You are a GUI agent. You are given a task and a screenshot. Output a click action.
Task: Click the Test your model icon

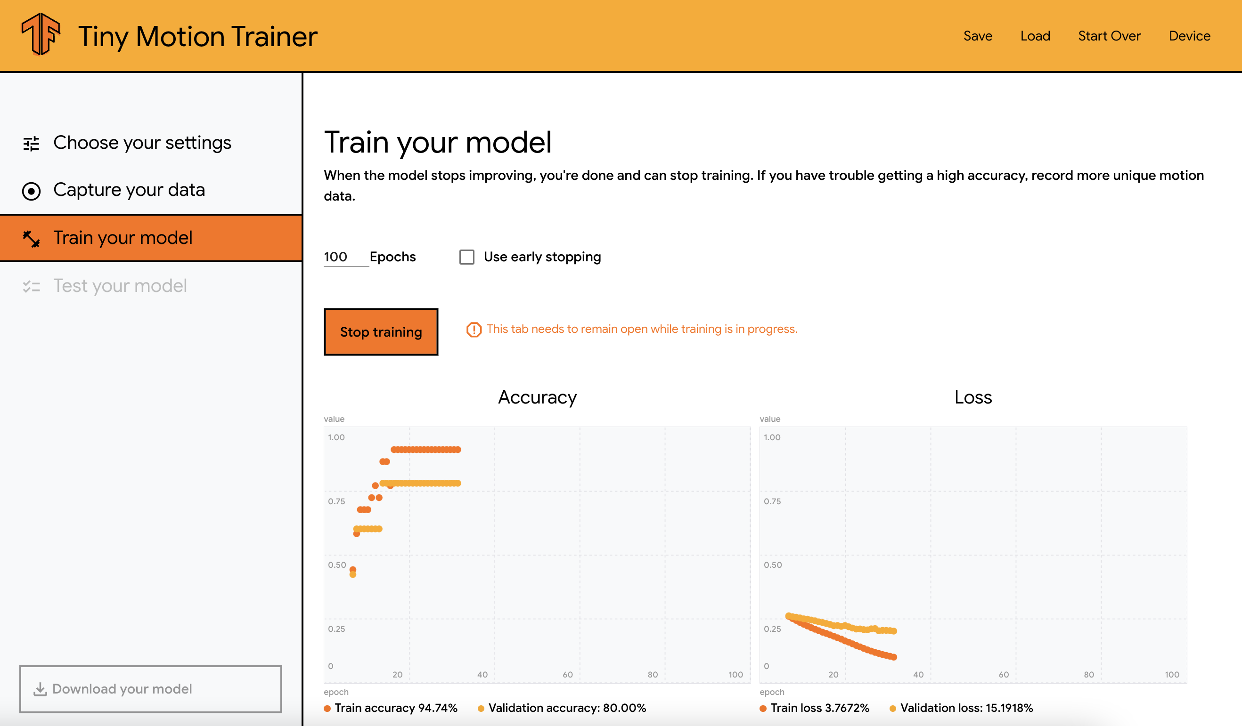tap(31, 284)
